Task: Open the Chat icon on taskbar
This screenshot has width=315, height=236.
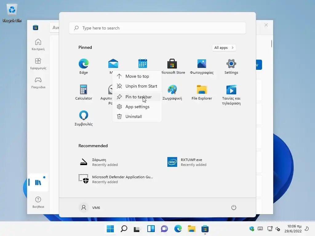Action: [x=164, y=229]
